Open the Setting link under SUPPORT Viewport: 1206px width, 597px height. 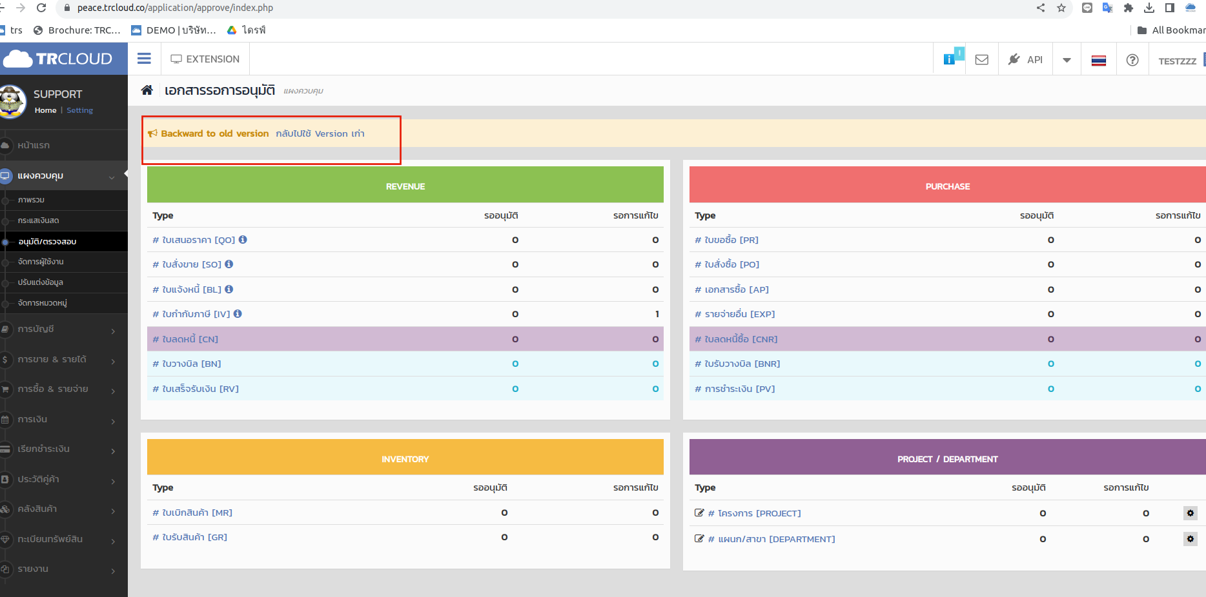coord(80,110)
